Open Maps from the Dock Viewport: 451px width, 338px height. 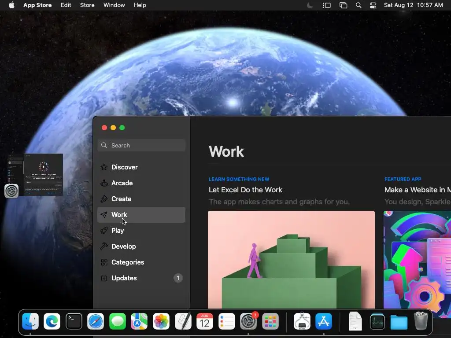point(139,321)
